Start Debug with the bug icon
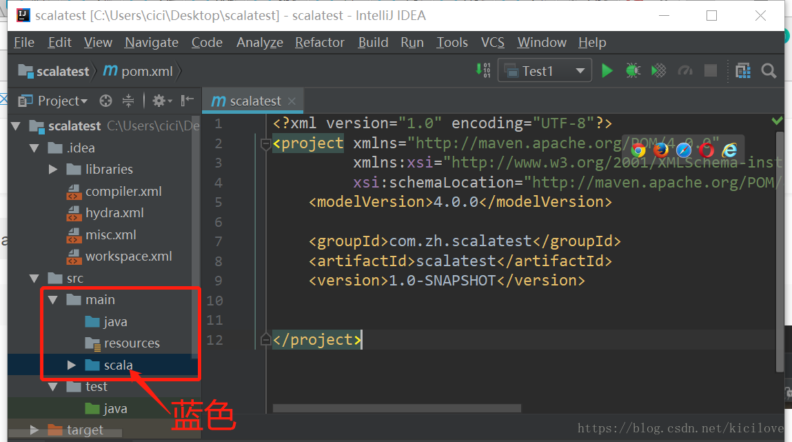Viewport: 792px width, 442px height. (x=633, y=71)
